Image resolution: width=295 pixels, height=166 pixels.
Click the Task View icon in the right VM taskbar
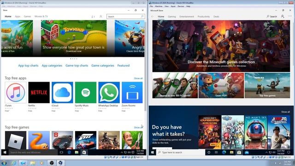coord(216,152)
